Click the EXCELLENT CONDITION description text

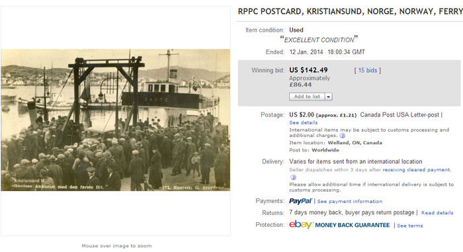[319, 40]
